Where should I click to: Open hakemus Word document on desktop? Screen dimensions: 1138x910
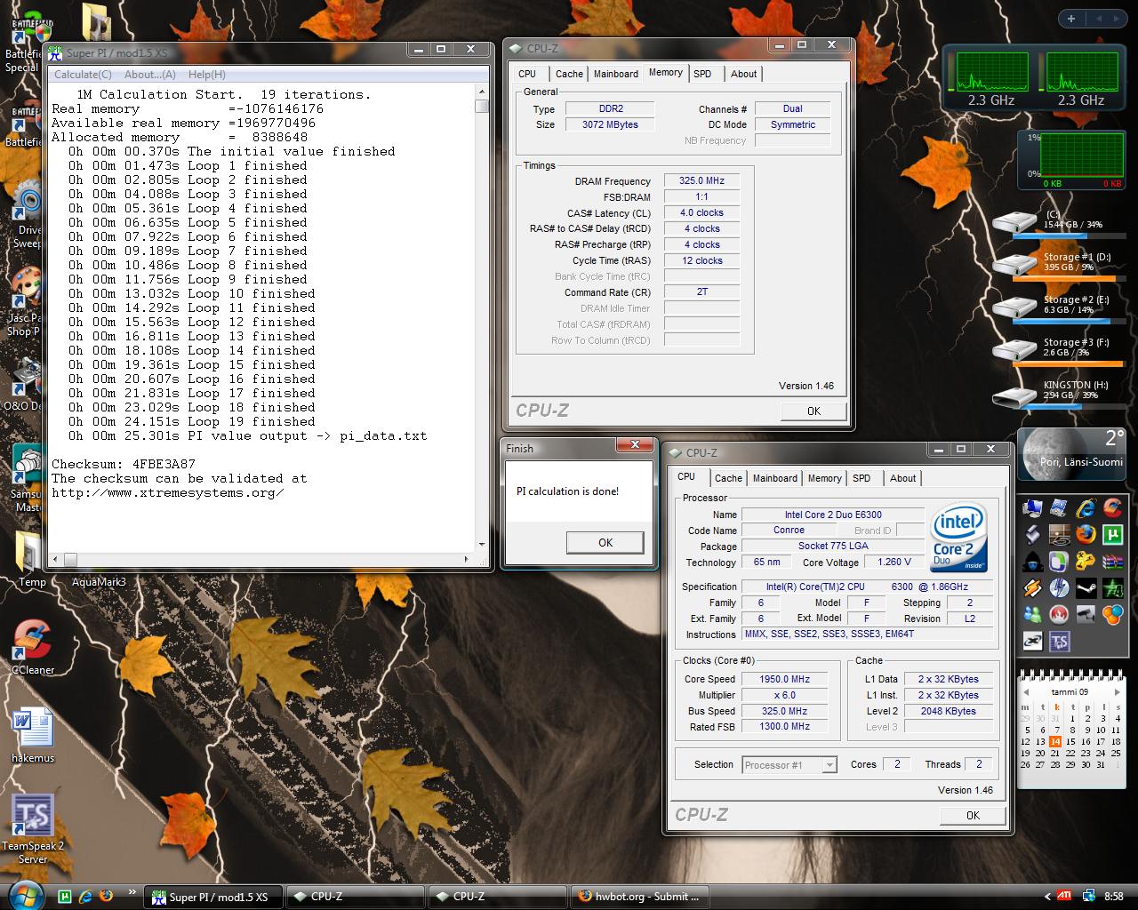pyautogui.click(x=33, y=734)
